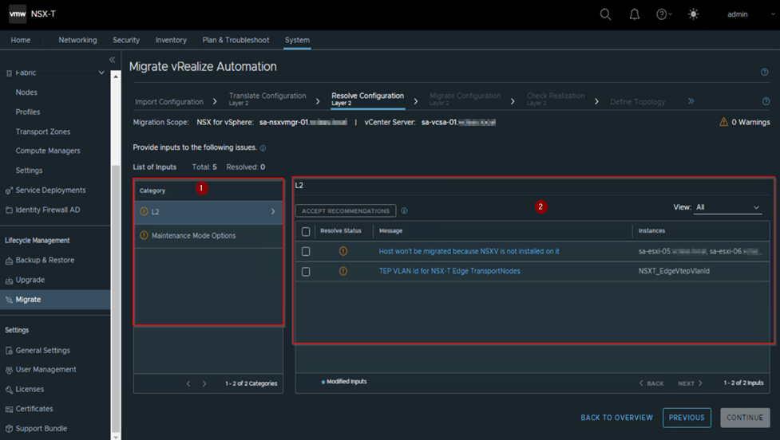Collapse the left sidebar with double-chevron
The height and width of the screenshot is (440, 780).
pos(112,60)
